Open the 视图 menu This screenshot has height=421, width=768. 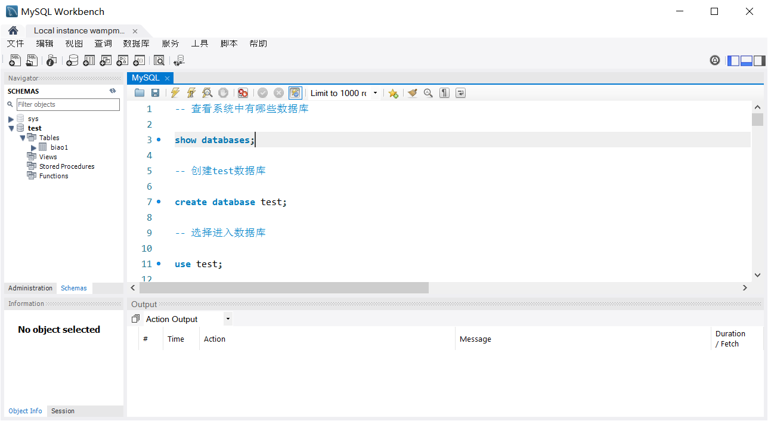point(74,44)
